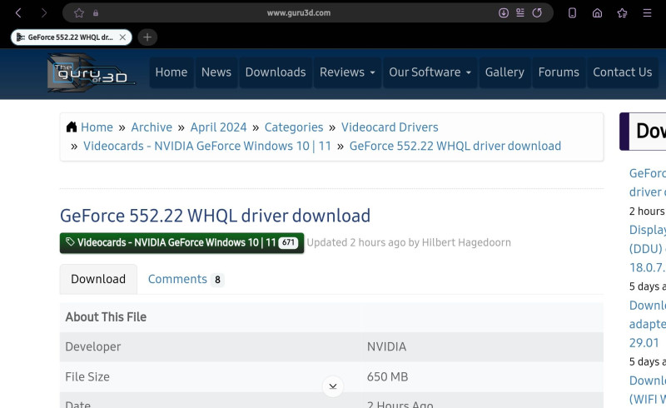
Task: Bookmark page with star icon in address bar
Action: [x=79, y=12]
